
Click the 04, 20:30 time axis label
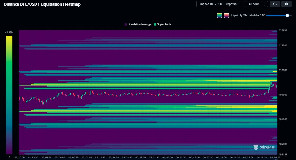[x=19, y=157]
